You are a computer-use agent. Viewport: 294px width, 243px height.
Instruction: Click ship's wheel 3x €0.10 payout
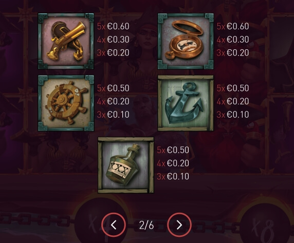tap(113, 114)
